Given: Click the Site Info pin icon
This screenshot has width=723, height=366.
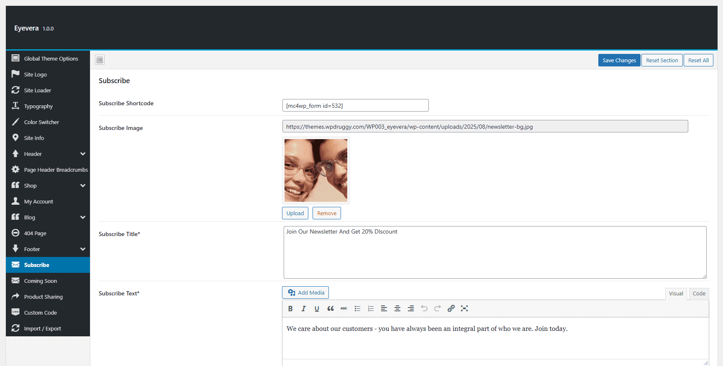Looking at the screenshot, I should pyautogui.click(x=15, y=137).
